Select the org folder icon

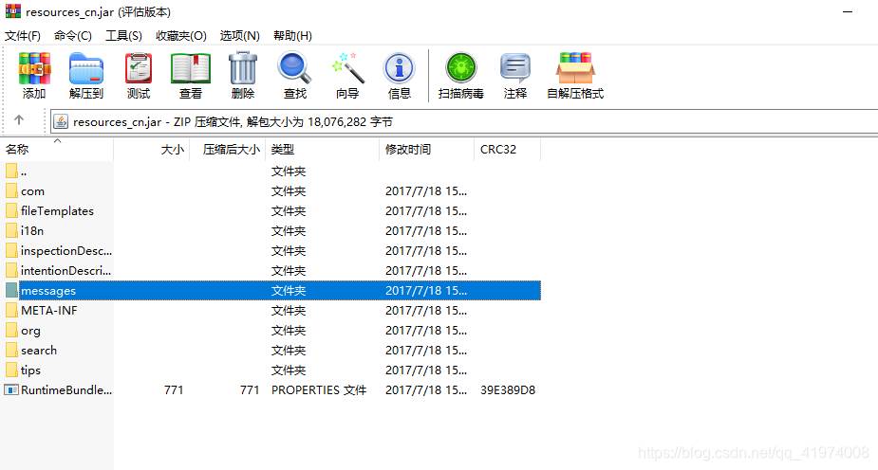click(11, 331)
